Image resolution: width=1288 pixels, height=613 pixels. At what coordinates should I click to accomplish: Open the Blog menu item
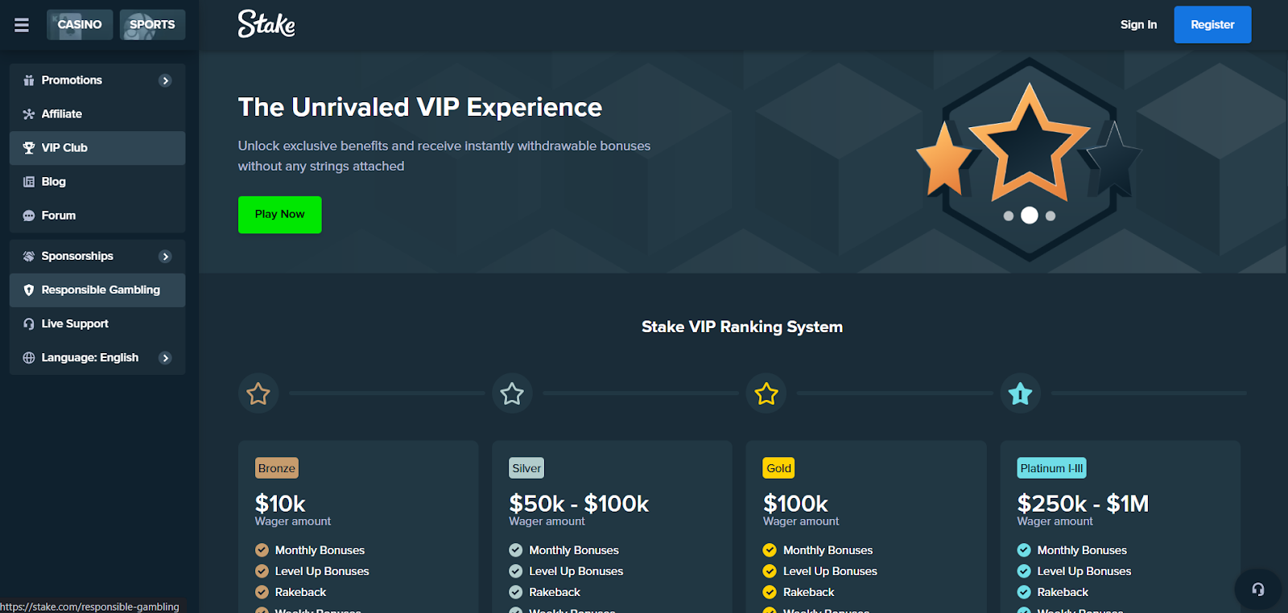tap(97, 182)
